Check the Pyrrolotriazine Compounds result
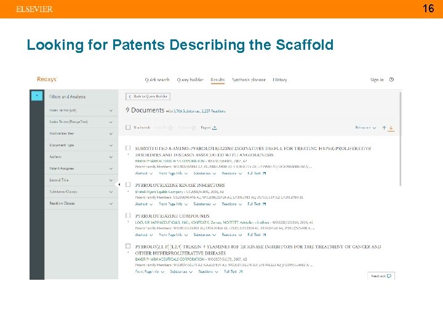The width and height of the screenshot is (443, 332). tap(128, 215)
